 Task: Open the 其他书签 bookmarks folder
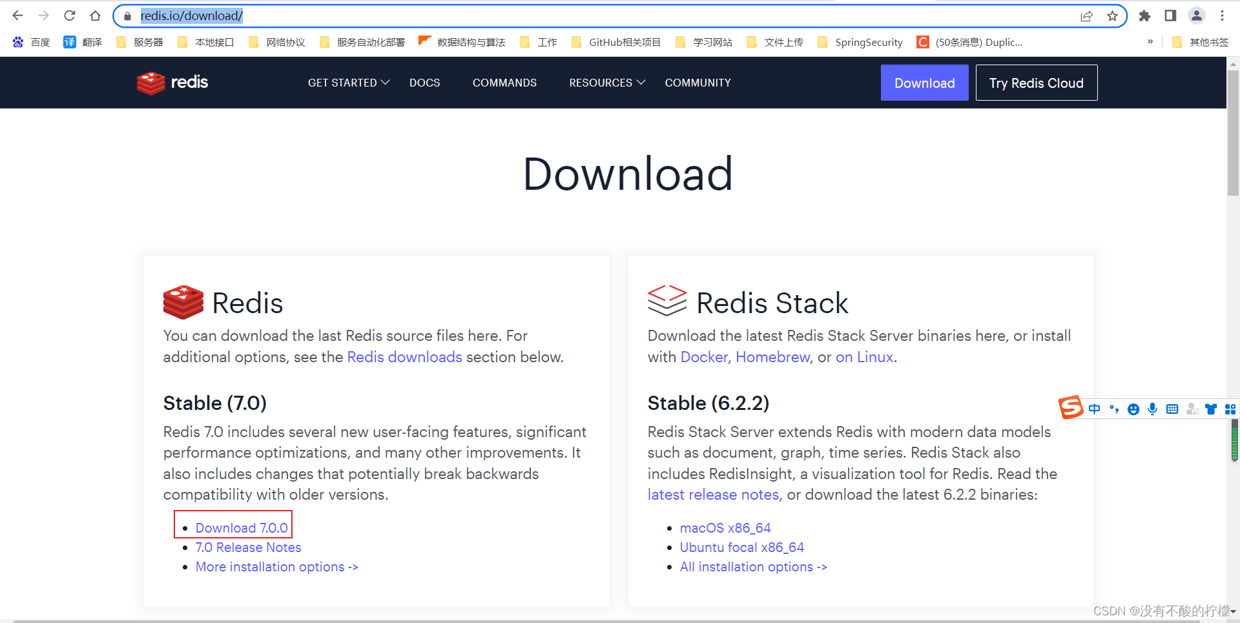[x=1200, y=42]
